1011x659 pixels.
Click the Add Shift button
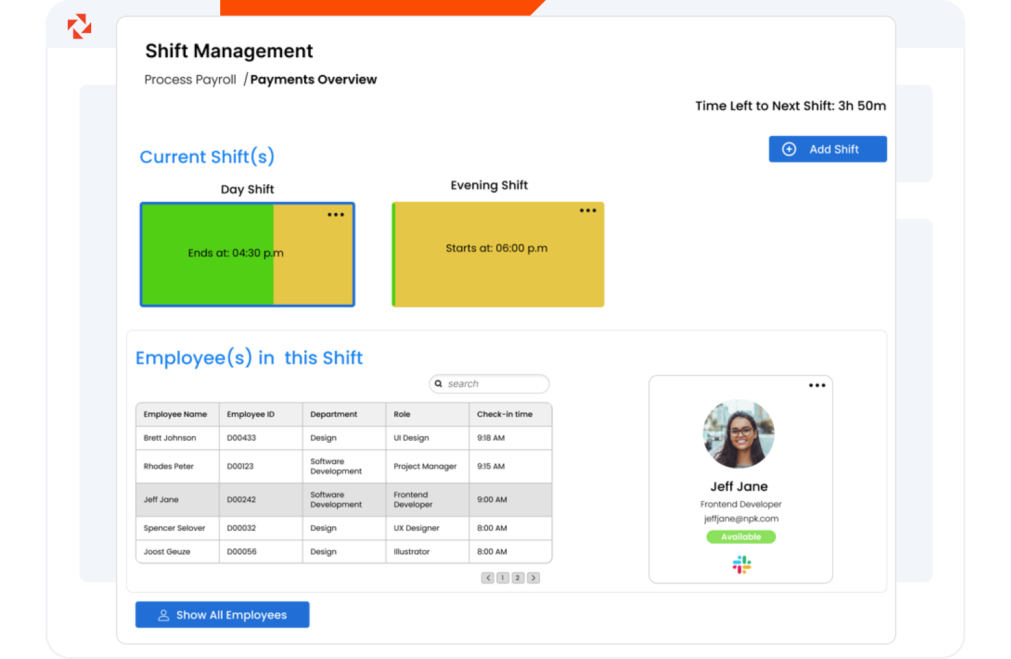(827, 149)
